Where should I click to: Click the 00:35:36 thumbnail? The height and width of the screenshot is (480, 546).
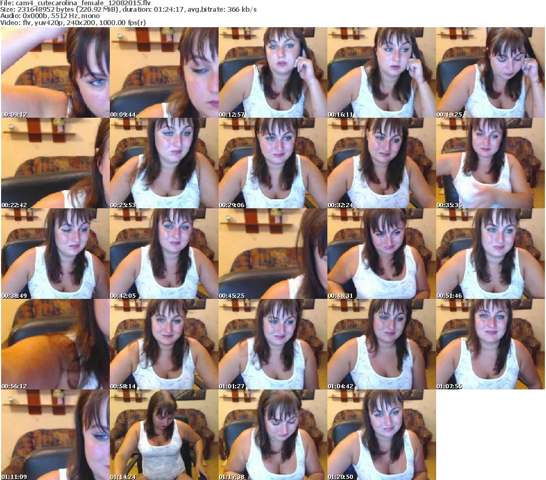tap(491, 163)
